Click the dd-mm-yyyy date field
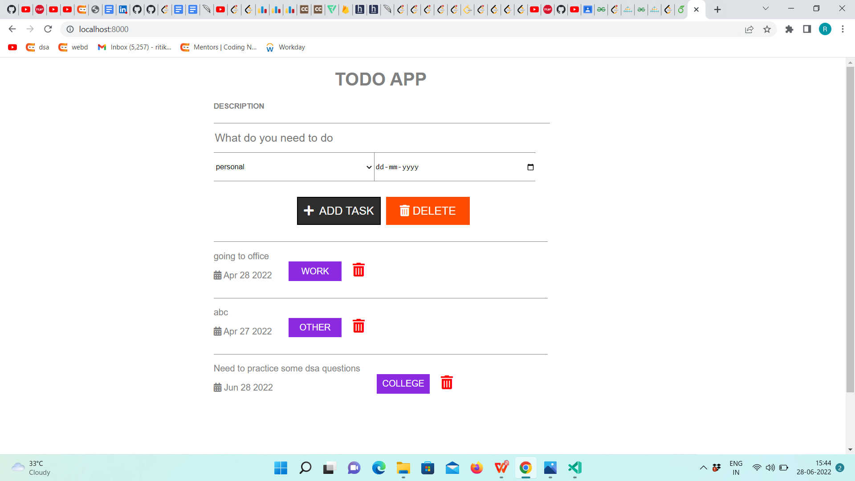The height and width of the screenshot is (481, 855). coord(455,167)
